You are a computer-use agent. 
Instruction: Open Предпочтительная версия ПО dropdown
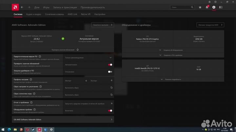[88, 58]
